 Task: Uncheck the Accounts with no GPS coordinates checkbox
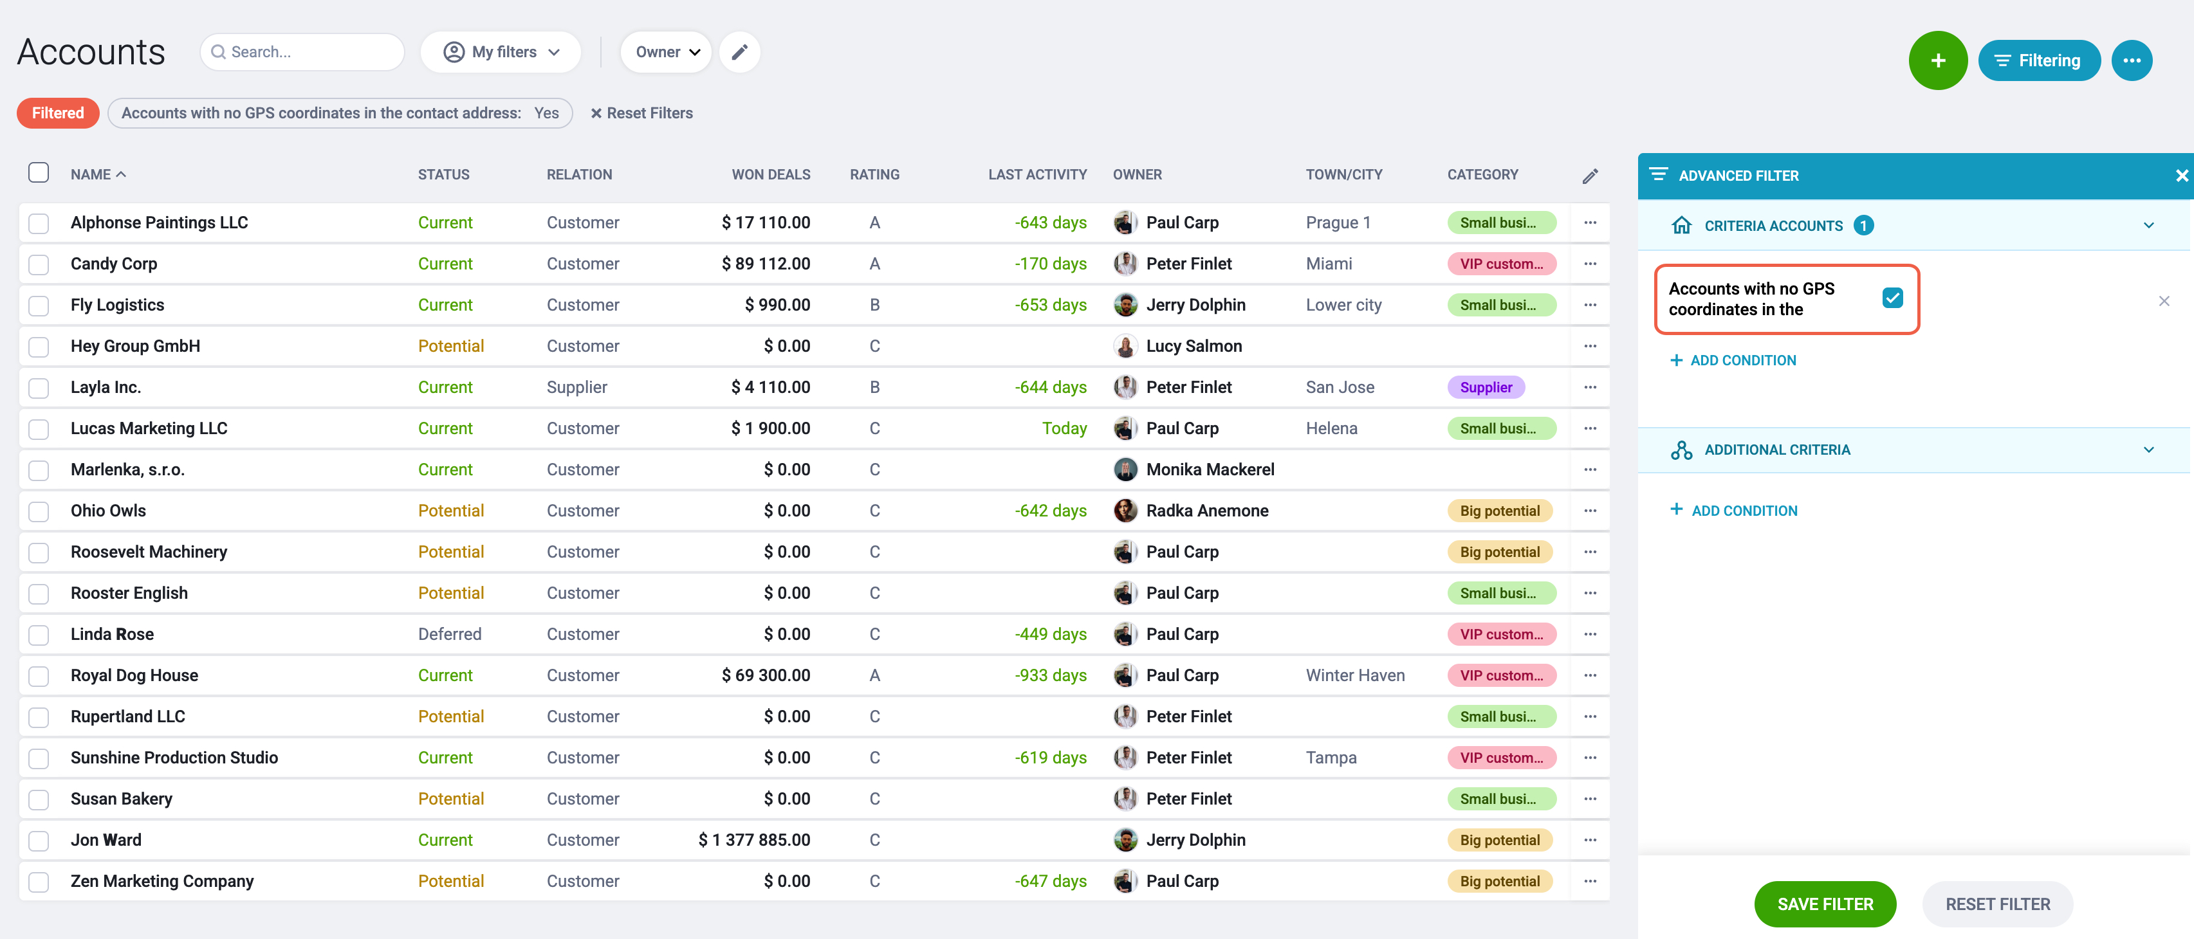tap(1892, 298)
